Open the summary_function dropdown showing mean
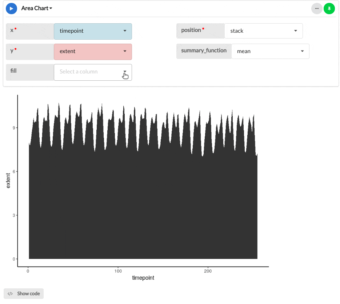 (x=270, y=51)
